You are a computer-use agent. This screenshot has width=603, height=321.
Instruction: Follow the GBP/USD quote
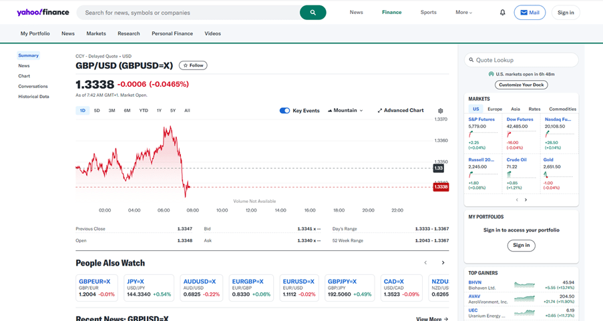pyautogui.click(x=193, y=65)
